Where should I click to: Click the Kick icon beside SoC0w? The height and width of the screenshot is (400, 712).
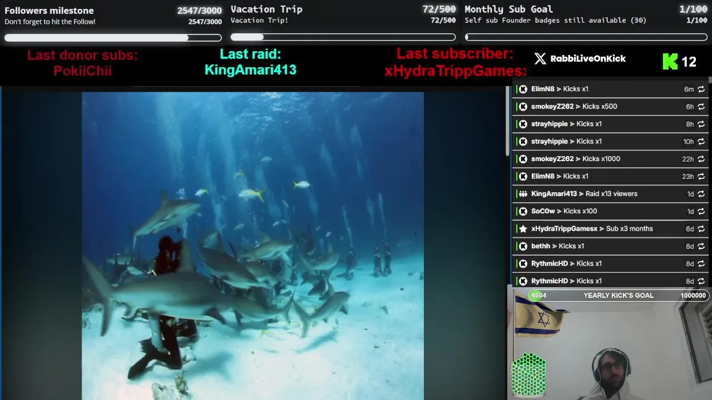click(x=523, y=211)
